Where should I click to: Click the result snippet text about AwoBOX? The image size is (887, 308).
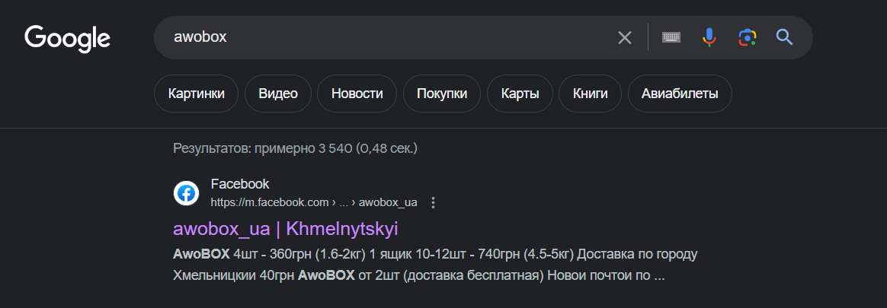point(435,265)
